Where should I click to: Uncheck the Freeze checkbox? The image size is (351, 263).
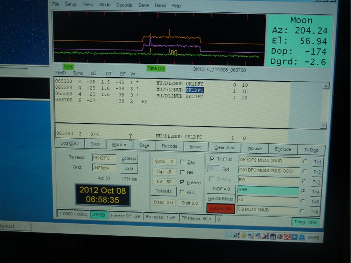[182, 182]
